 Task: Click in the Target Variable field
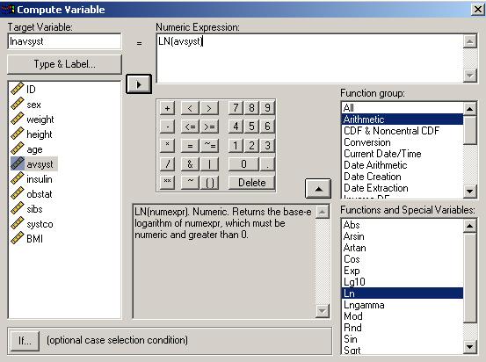tap(64, 41)
